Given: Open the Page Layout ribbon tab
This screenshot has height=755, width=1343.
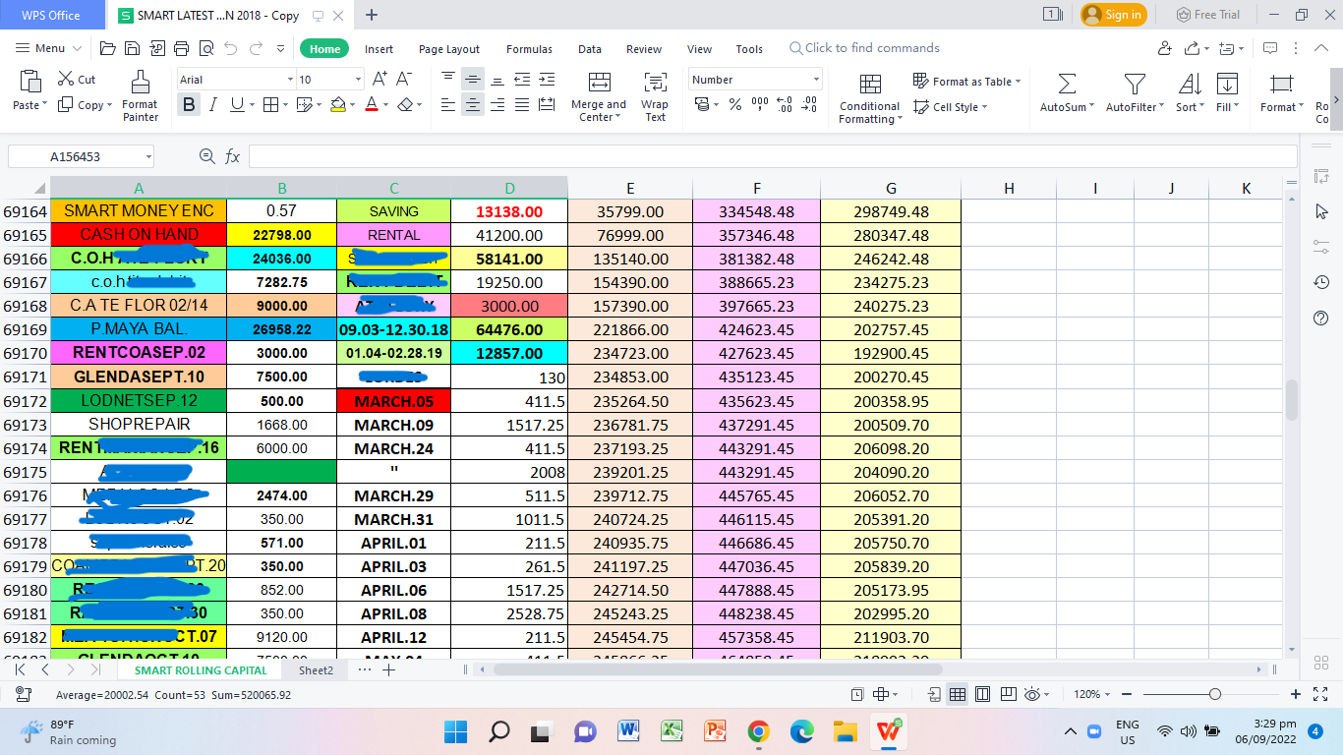Looking at the screenshot, I should point(449,49).
